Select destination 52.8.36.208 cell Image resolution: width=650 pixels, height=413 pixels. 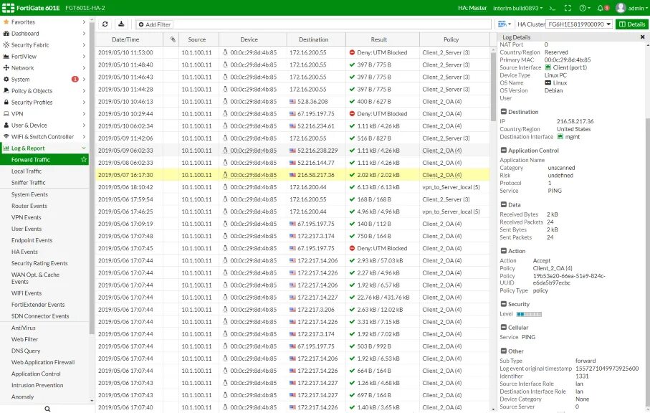tap(316, 101)
